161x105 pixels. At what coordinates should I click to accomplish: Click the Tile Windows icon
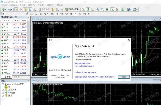[107, 10]
